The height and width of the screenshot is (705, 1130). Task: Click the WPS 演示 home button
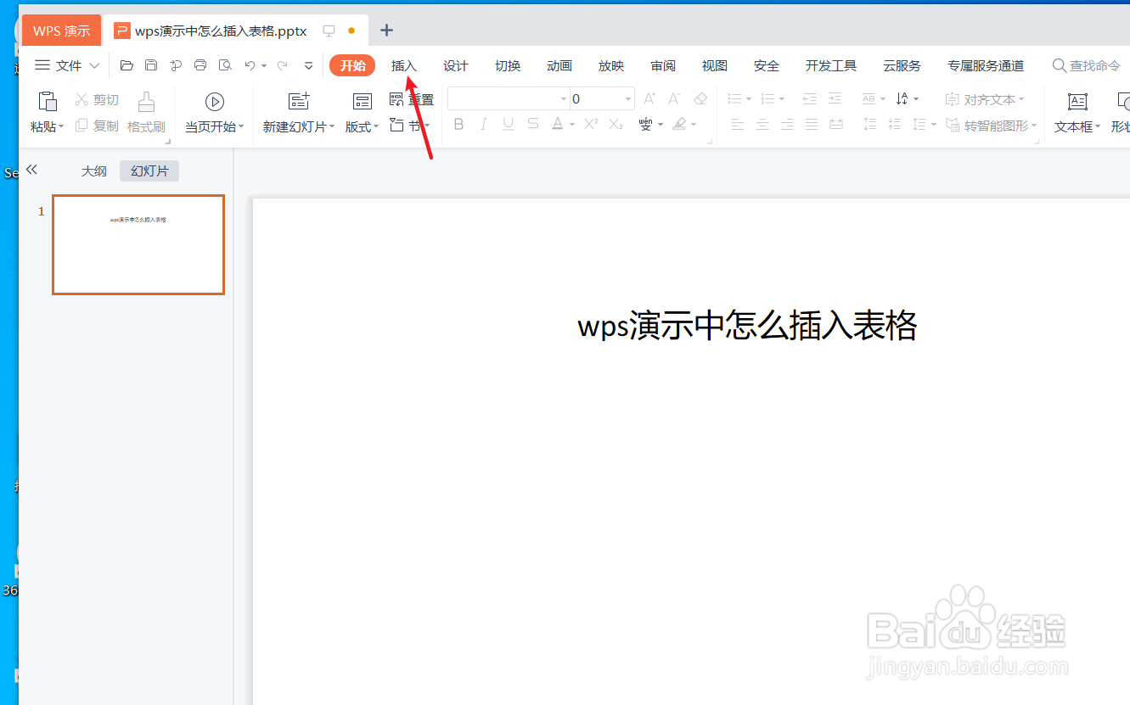point(61,31)
